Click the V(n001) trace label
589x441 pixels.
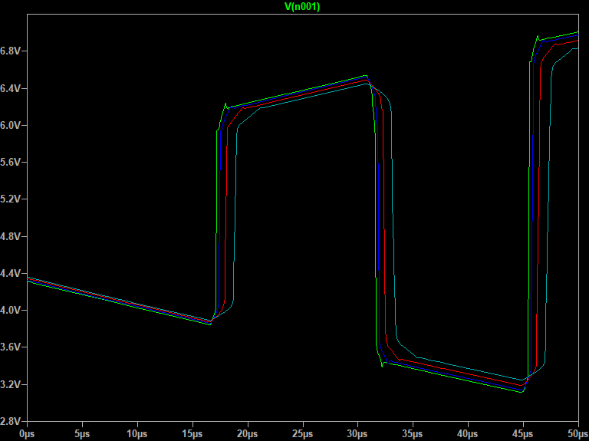pos(302,7)
